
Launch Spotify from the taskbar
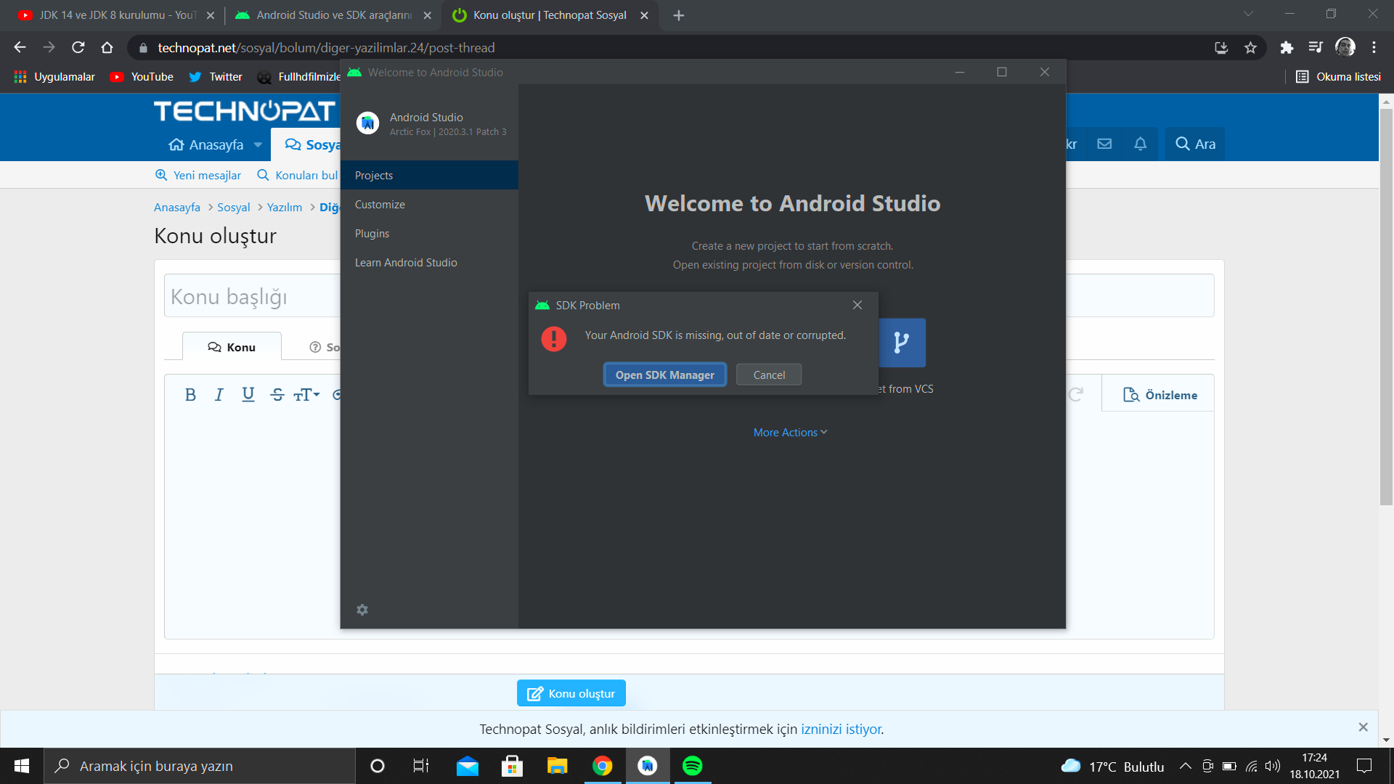tap(692, 766)
